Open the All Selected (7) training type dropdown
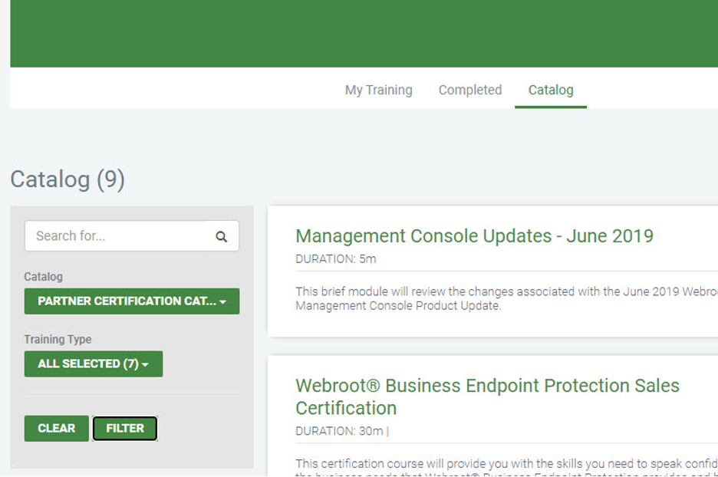This screenshot has width=718, height=477. coord(94,364)
